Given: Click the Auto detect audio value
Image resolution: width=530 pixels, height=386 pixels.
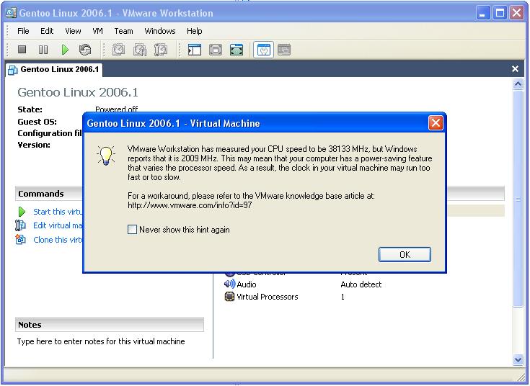Looking at the screenshot, I should pyautogui.click(x=361, y=284).
